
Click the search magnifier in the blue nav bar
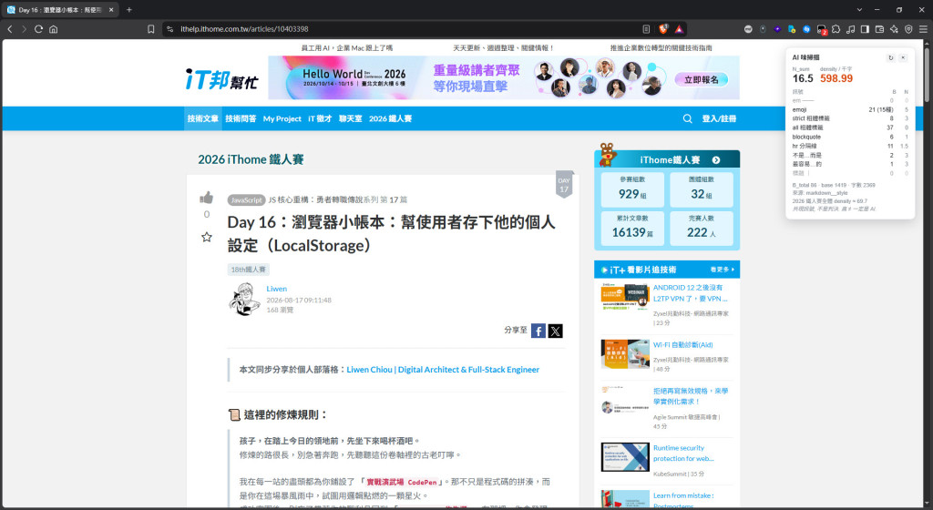pos(687,118)
